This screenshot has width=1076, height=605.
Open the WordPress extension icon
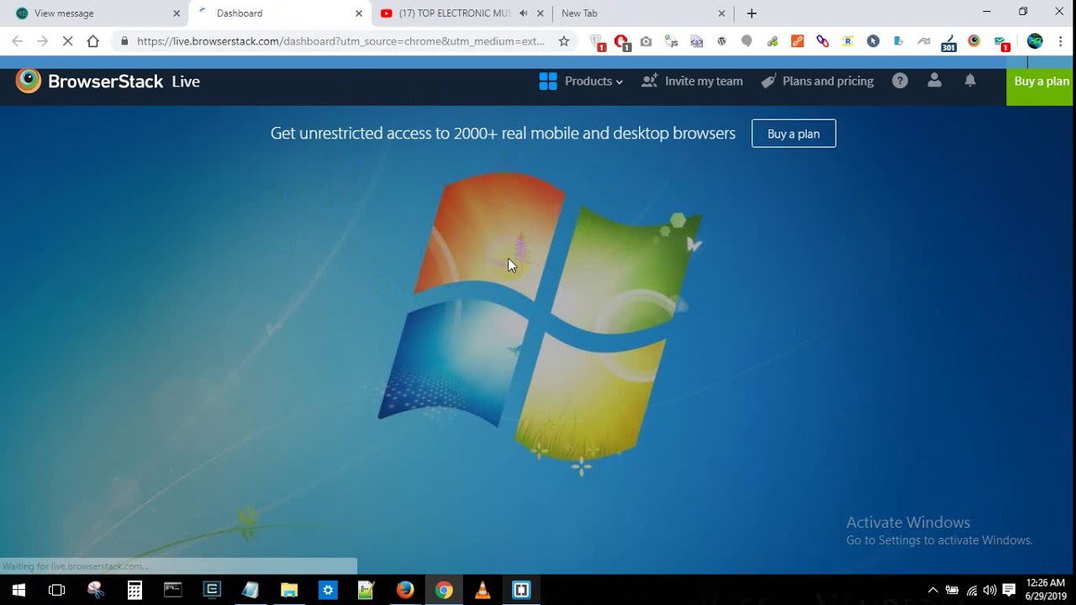point(721,41)
